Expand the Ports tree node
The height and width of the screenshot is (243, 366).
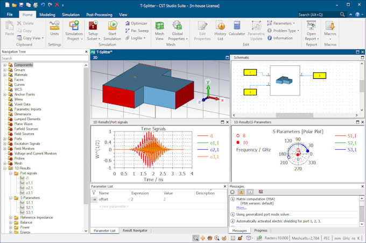coord(5,138)
